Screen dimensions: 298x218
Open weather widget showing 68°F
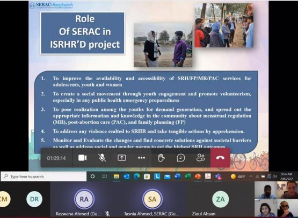(237, 177)
